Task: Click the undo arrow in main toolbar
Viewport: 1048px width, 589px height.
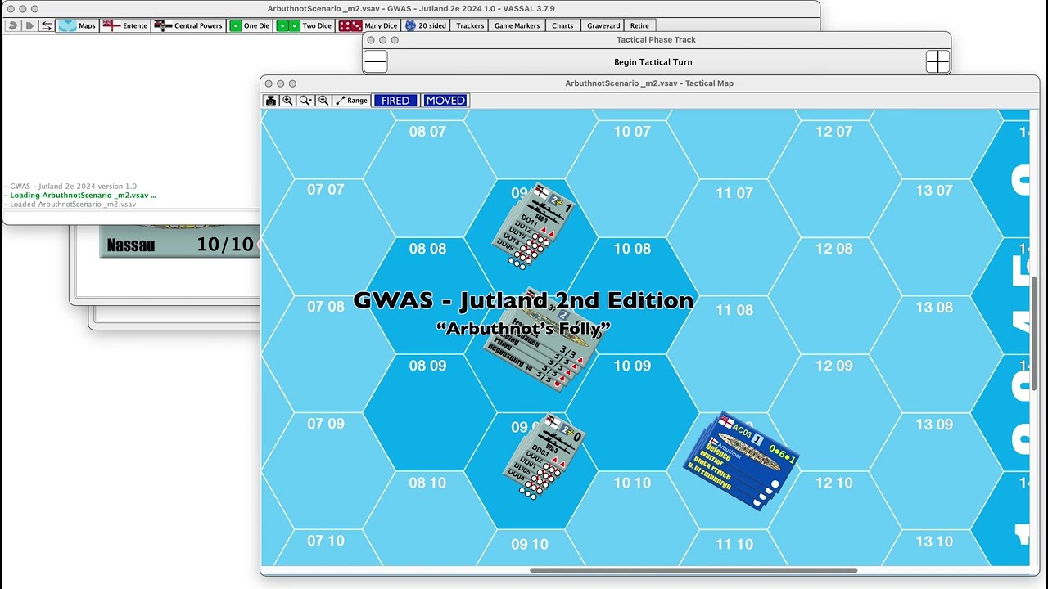Action: 12,25
